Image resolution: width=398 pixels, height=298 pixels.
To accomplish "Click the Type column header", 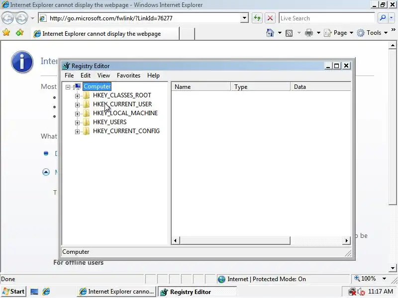I will tap(260, 86).
